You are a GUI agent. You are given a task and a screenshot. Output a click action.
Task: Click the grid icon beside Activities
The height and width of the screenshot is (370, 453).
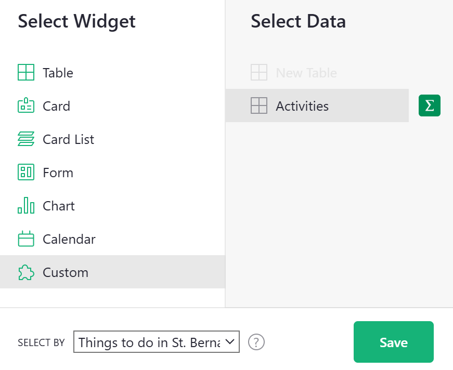258,105
